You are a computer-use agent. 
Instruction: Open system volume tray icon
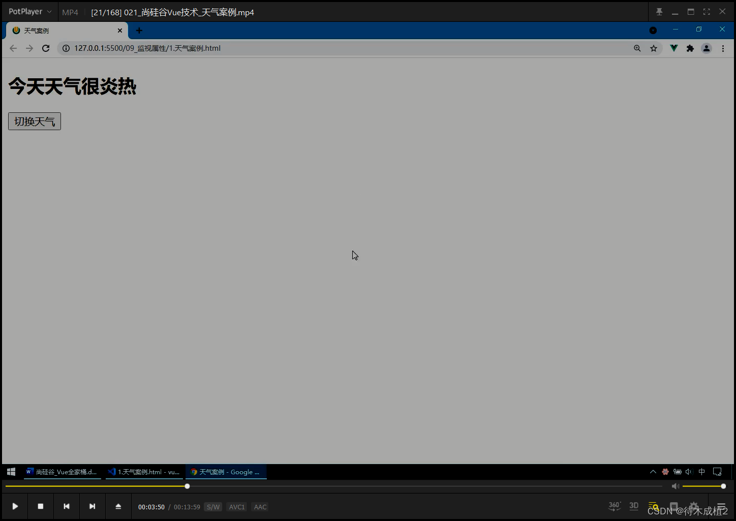[689, 472]
